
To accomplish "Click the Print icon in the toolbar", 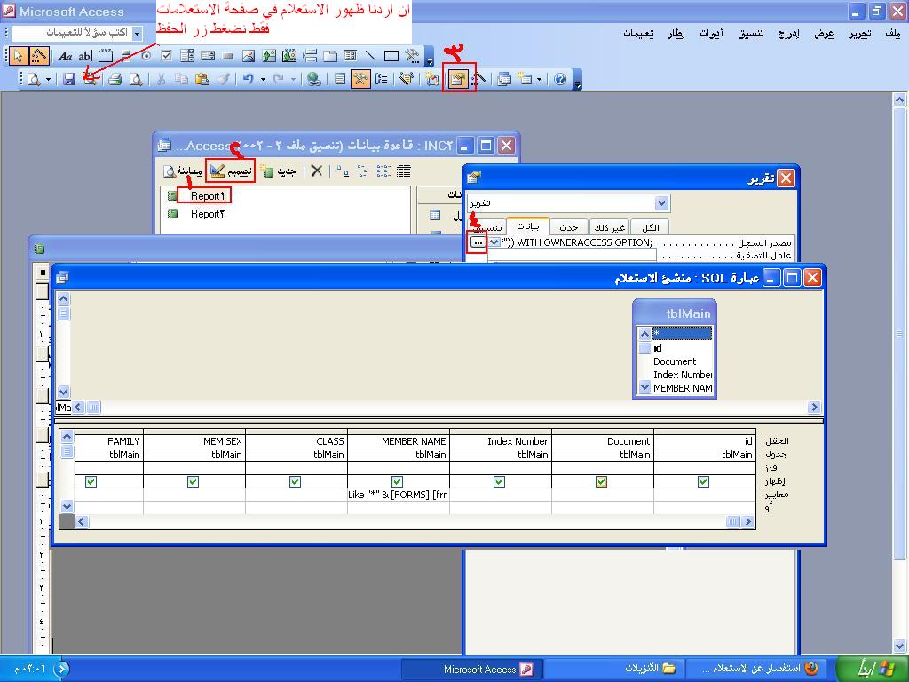I will tap(115, 79).
